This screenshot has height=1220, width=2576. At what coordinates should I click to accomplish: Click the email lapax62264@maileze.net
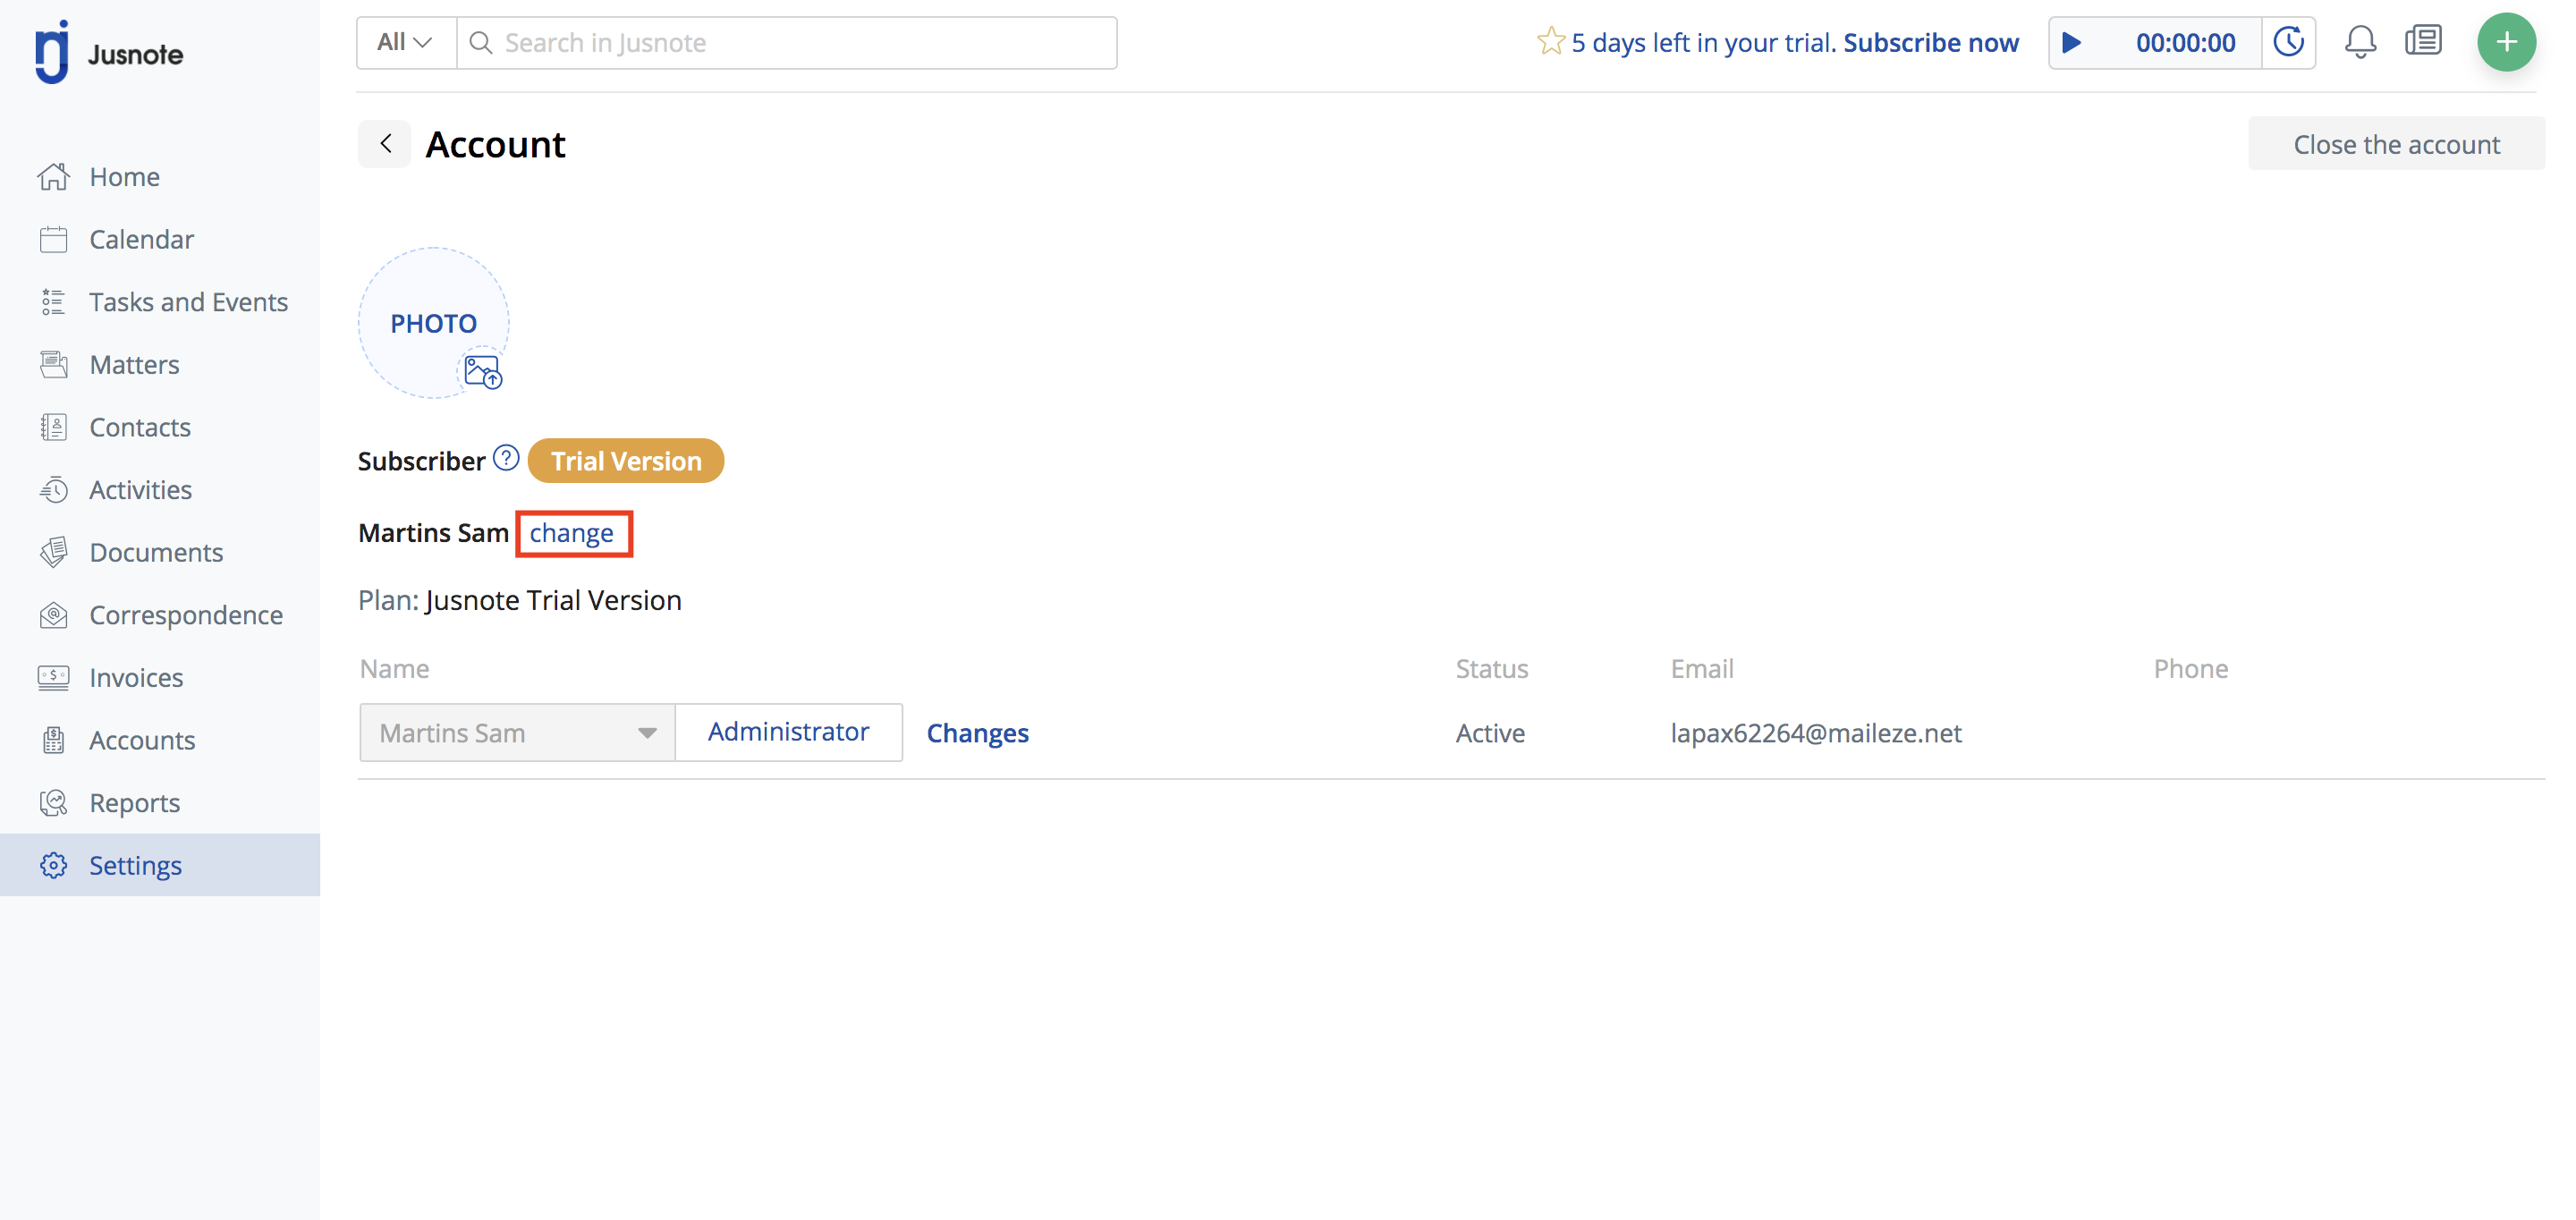pos(1816,733)
